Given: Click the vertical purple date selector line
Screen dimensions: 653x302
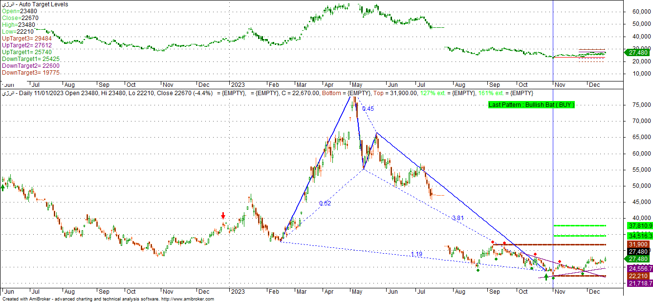Looking at the screenshot, I should (553, 146).
